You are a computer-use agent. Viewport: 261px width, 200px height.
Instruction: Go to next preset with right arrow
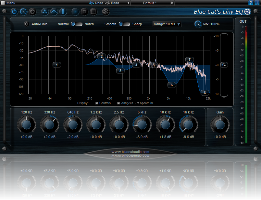[x=172, y=3]
